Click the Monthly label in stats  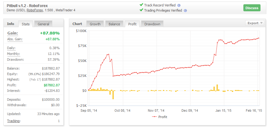(14, 54)
